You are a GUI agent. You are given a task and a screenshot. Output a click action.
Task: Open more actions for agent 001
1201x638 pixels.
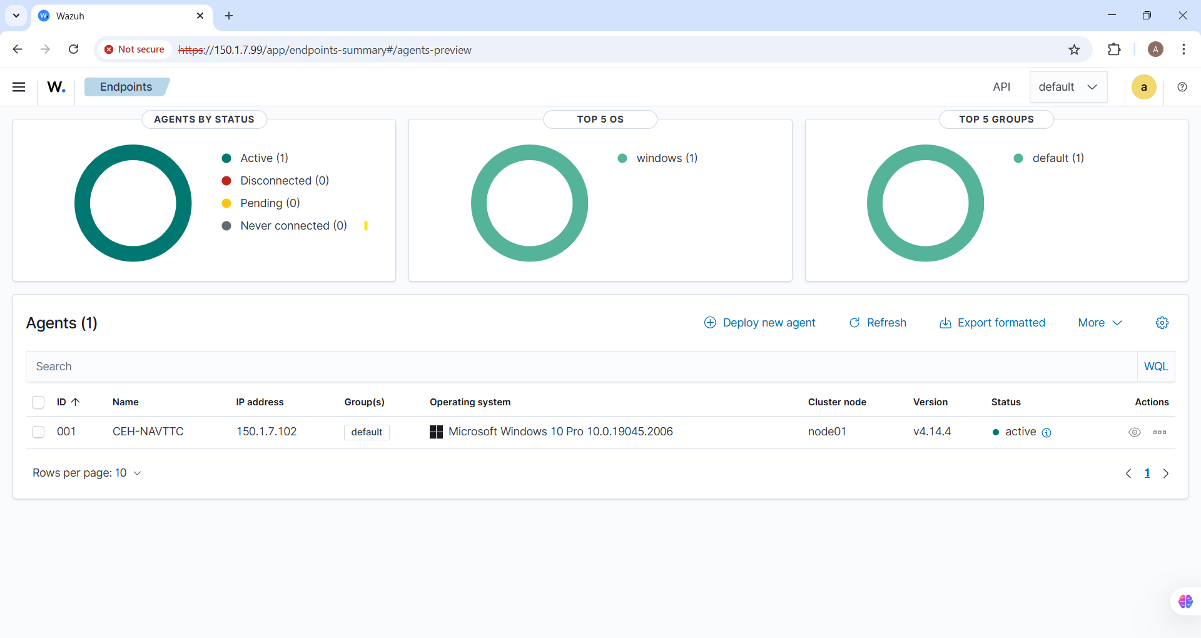1159,432
